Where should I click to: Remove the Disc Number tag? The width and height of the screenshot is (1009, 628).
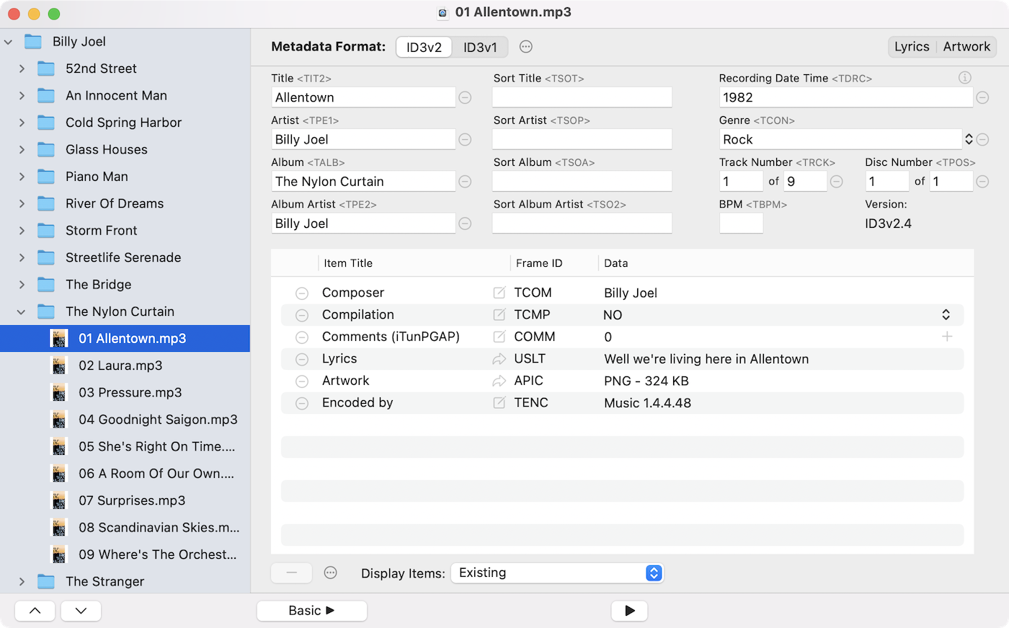coord(982,182)
